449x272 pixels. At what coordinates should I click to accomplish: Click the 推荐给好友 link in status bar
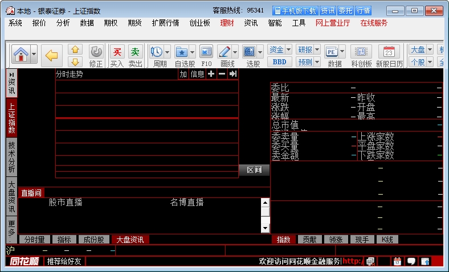[x=64, y=261]
